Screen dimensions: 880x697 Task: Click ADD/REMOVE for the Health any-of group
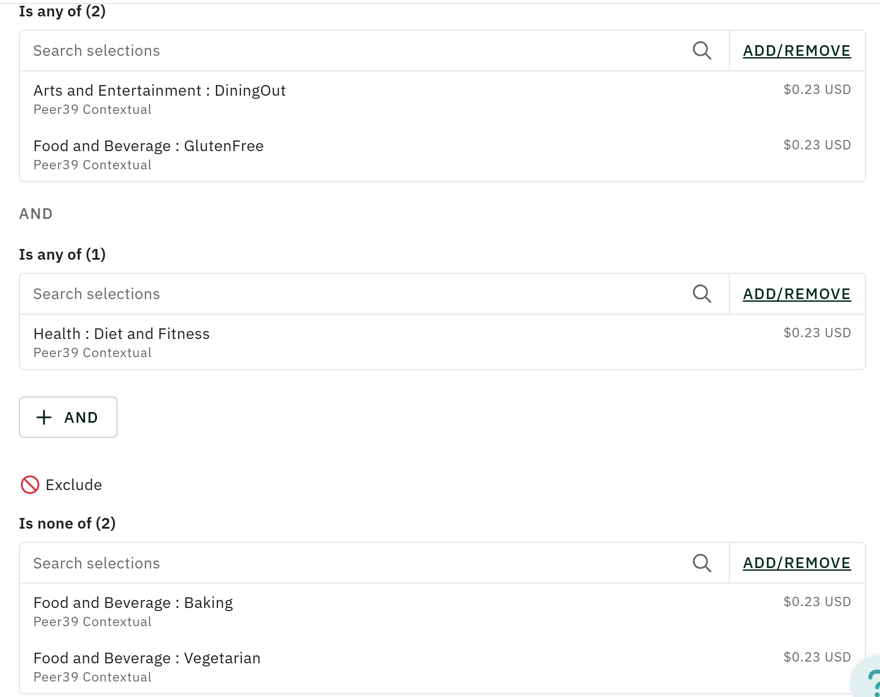(x=797, y=294)
